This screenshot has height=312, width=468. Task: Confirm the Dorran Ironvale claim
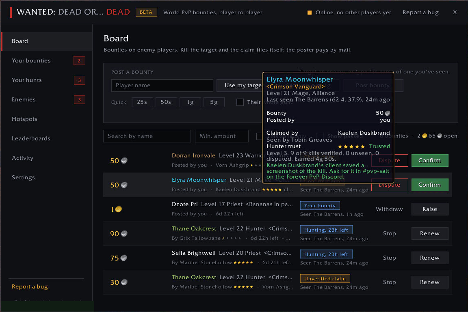(429, 161)
